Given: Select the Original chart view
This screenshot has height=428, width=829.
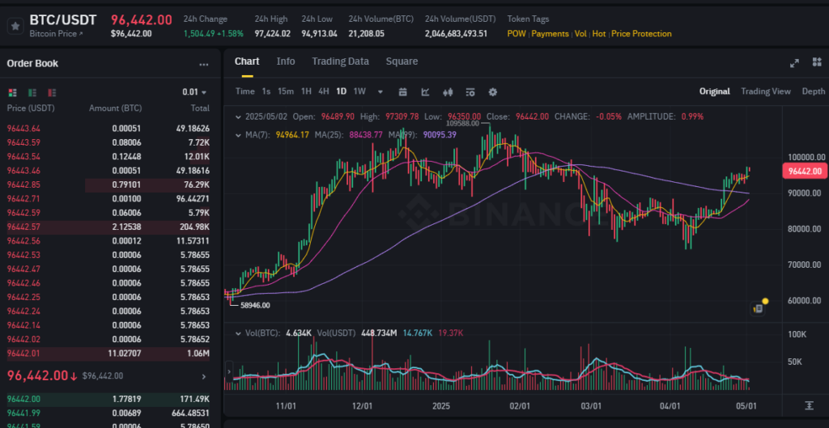Looking at the screenshot, I should point(714,91).
